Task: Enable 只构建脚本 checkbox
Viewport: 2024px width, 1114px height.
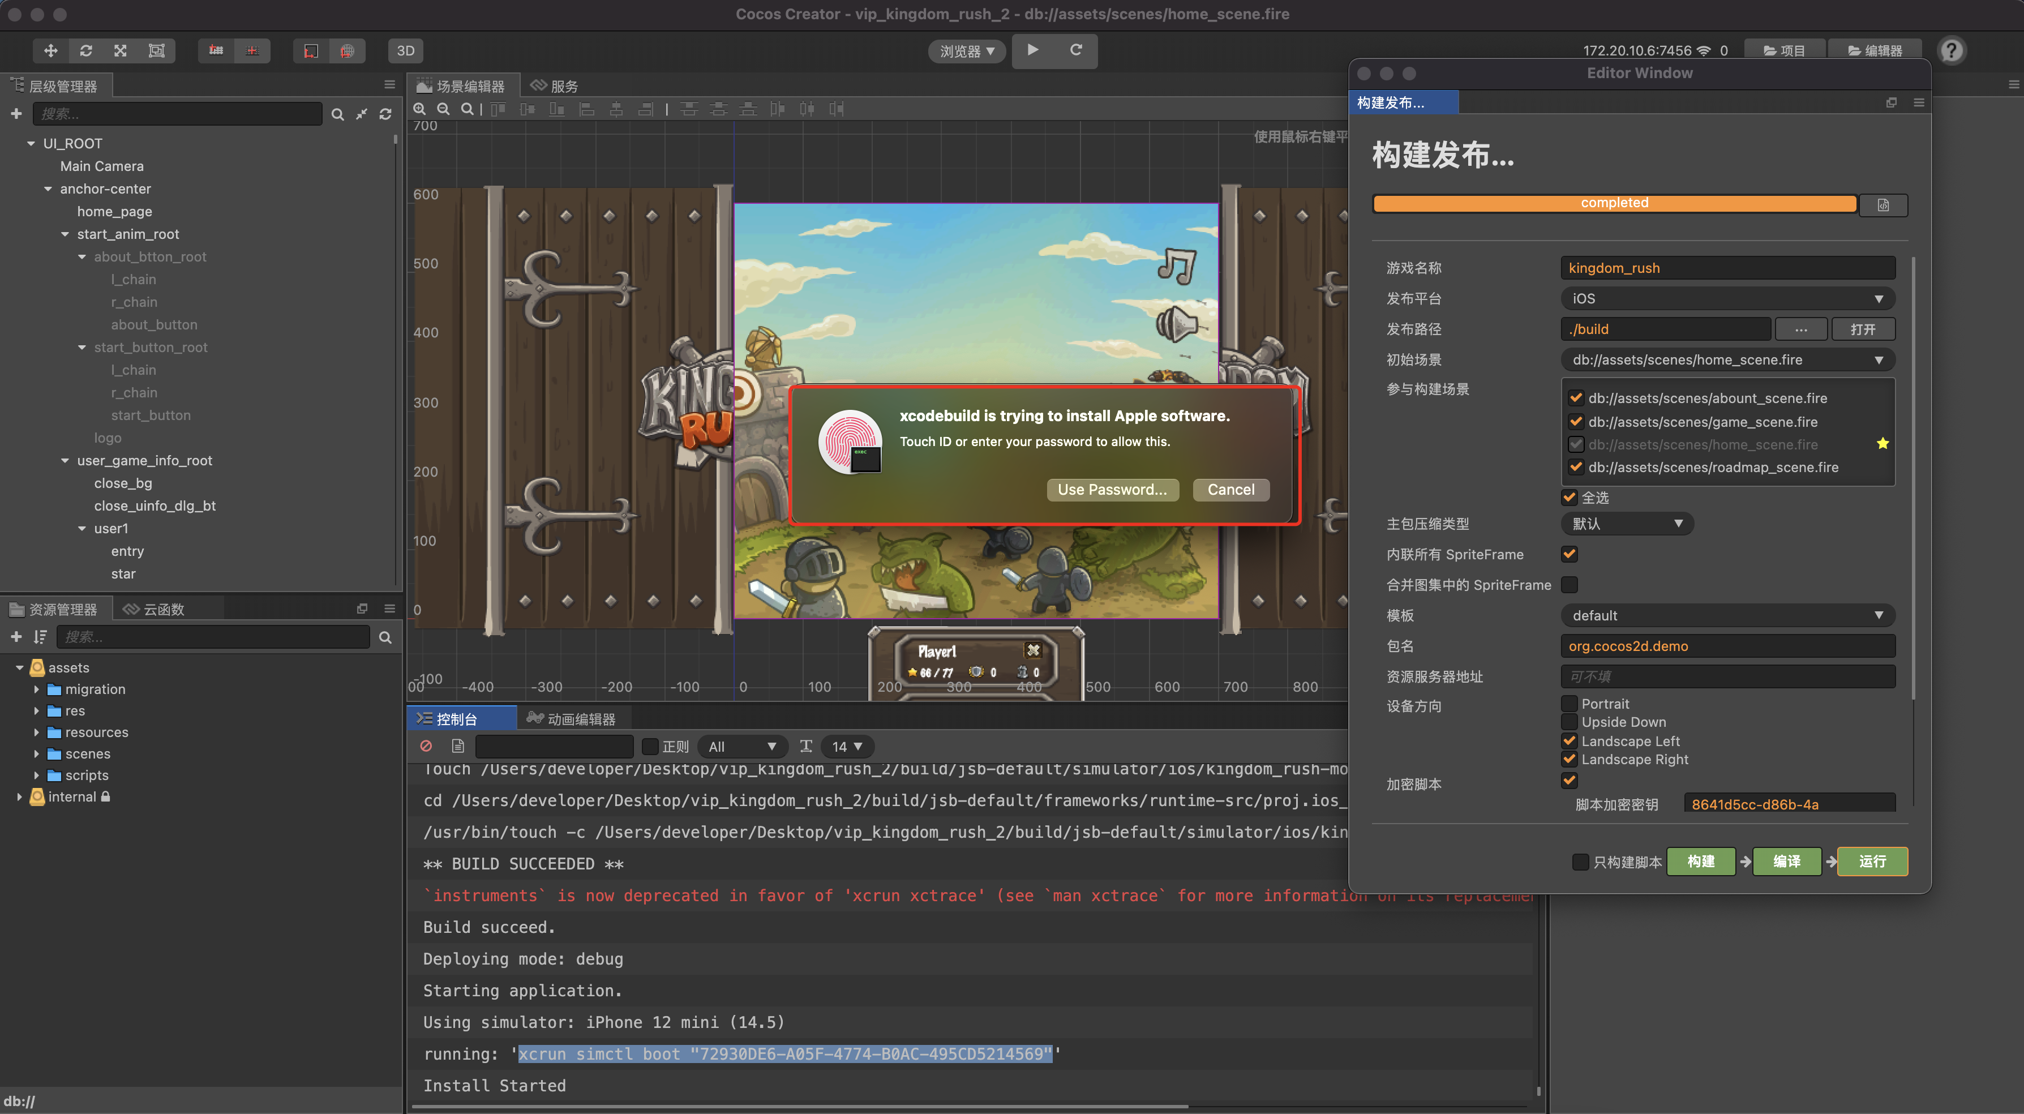Action: 1580,862
